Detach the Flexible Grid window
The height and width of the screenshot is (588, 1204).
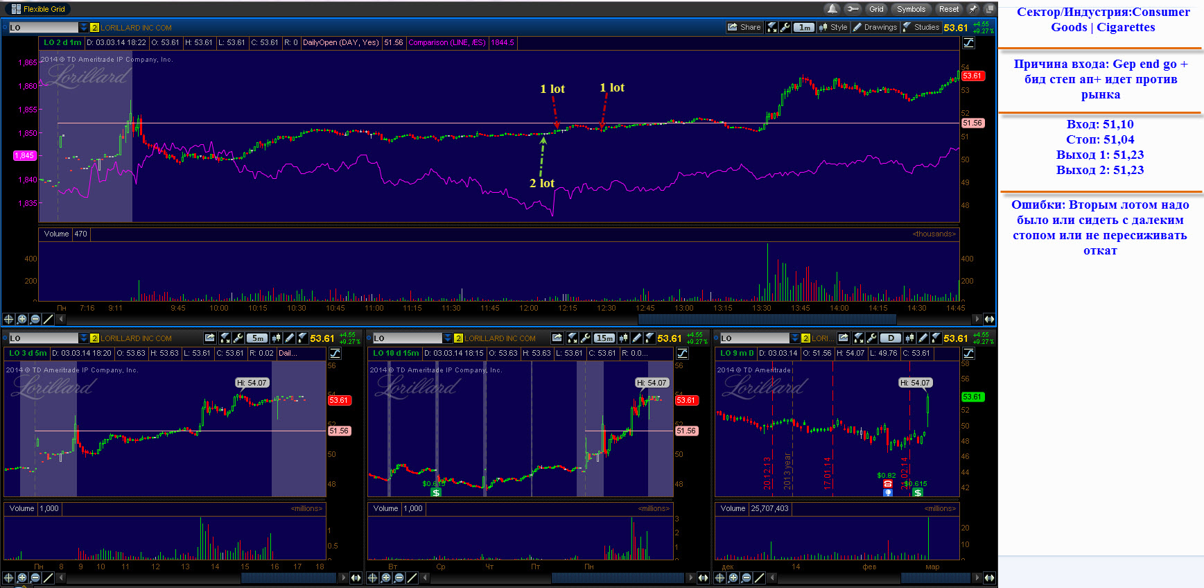[990, 9]
